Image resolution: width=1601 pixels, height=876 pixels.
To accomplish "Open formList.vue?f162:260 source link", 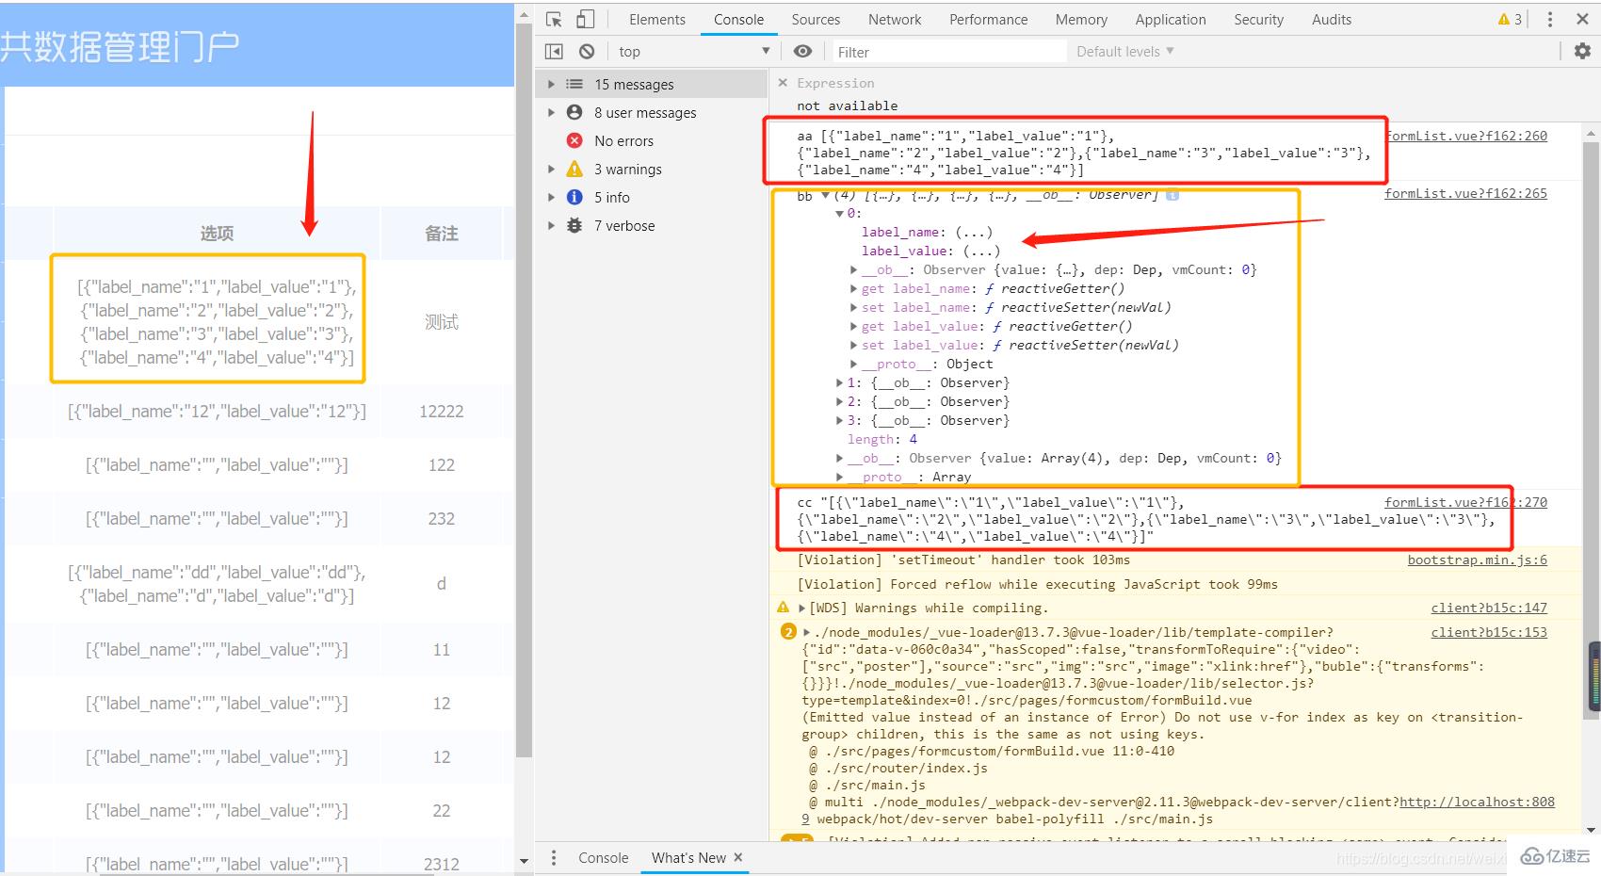I will pos(1465,136).
